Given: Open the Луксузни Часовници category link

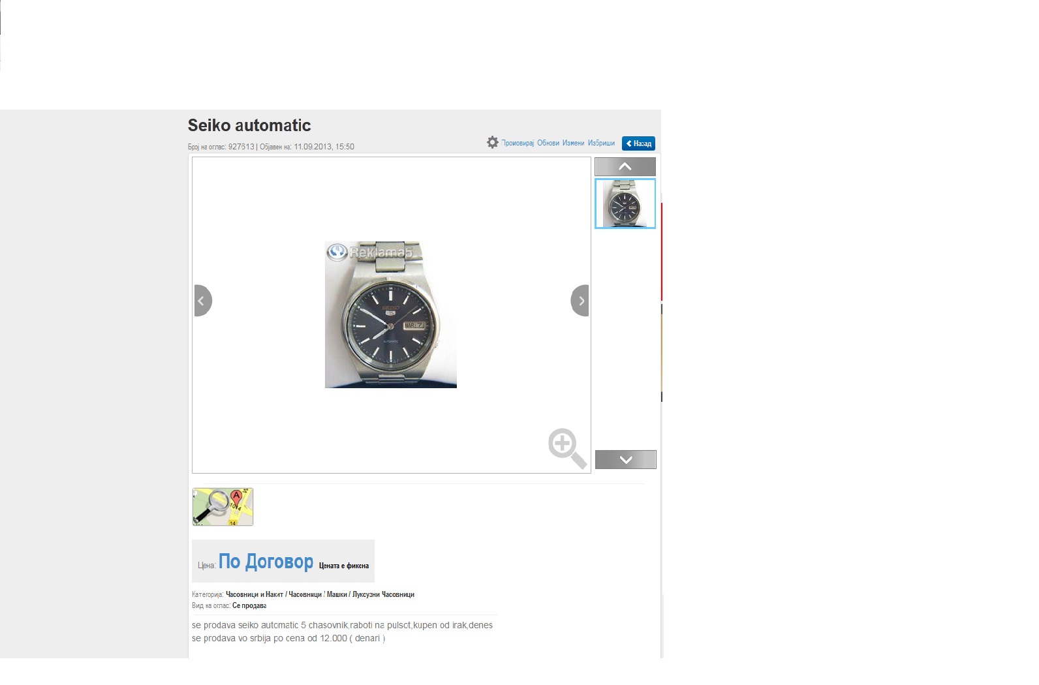Looking at the screenshot, I should coord(383,594).
